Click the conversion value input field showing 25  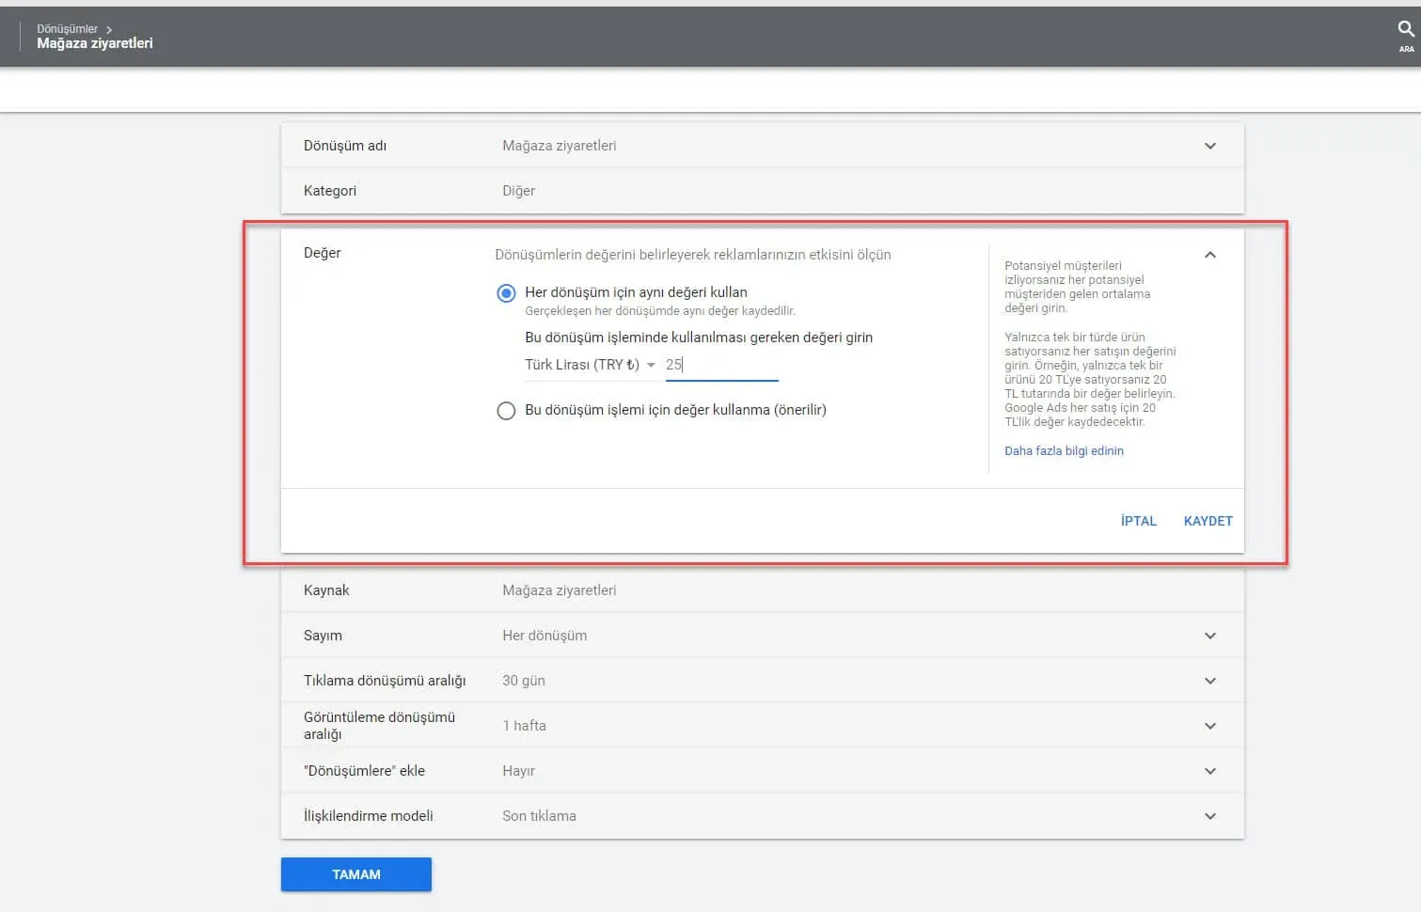721,365
